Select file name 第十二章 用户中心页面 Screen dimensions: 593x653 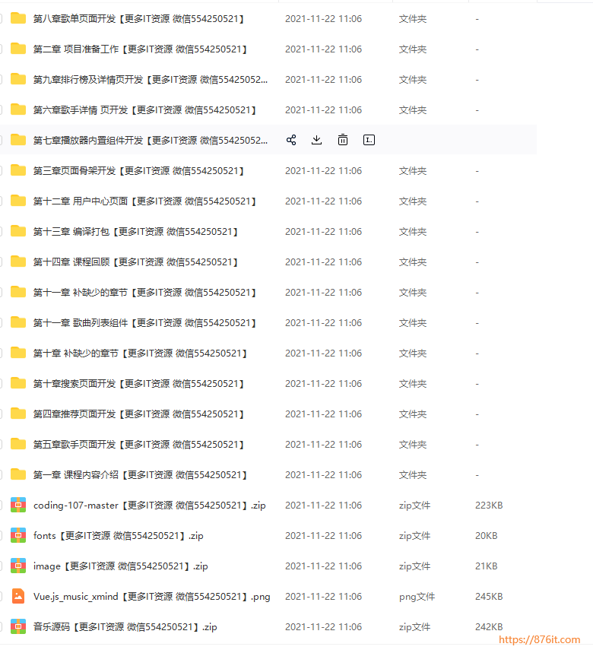pos(145,201)
